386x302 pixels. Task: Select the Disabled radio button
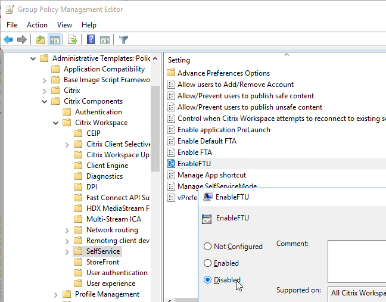tap(207, 279)
